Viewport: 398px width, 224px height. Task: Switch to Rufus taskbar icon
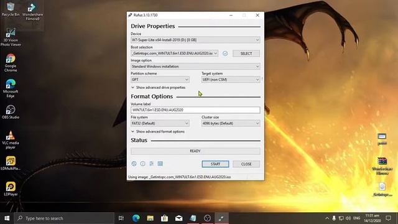(221, 218)
